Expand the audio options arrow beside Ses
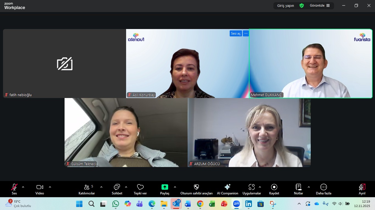Viewport: 375px width, 210px height. tap(23, 187)
